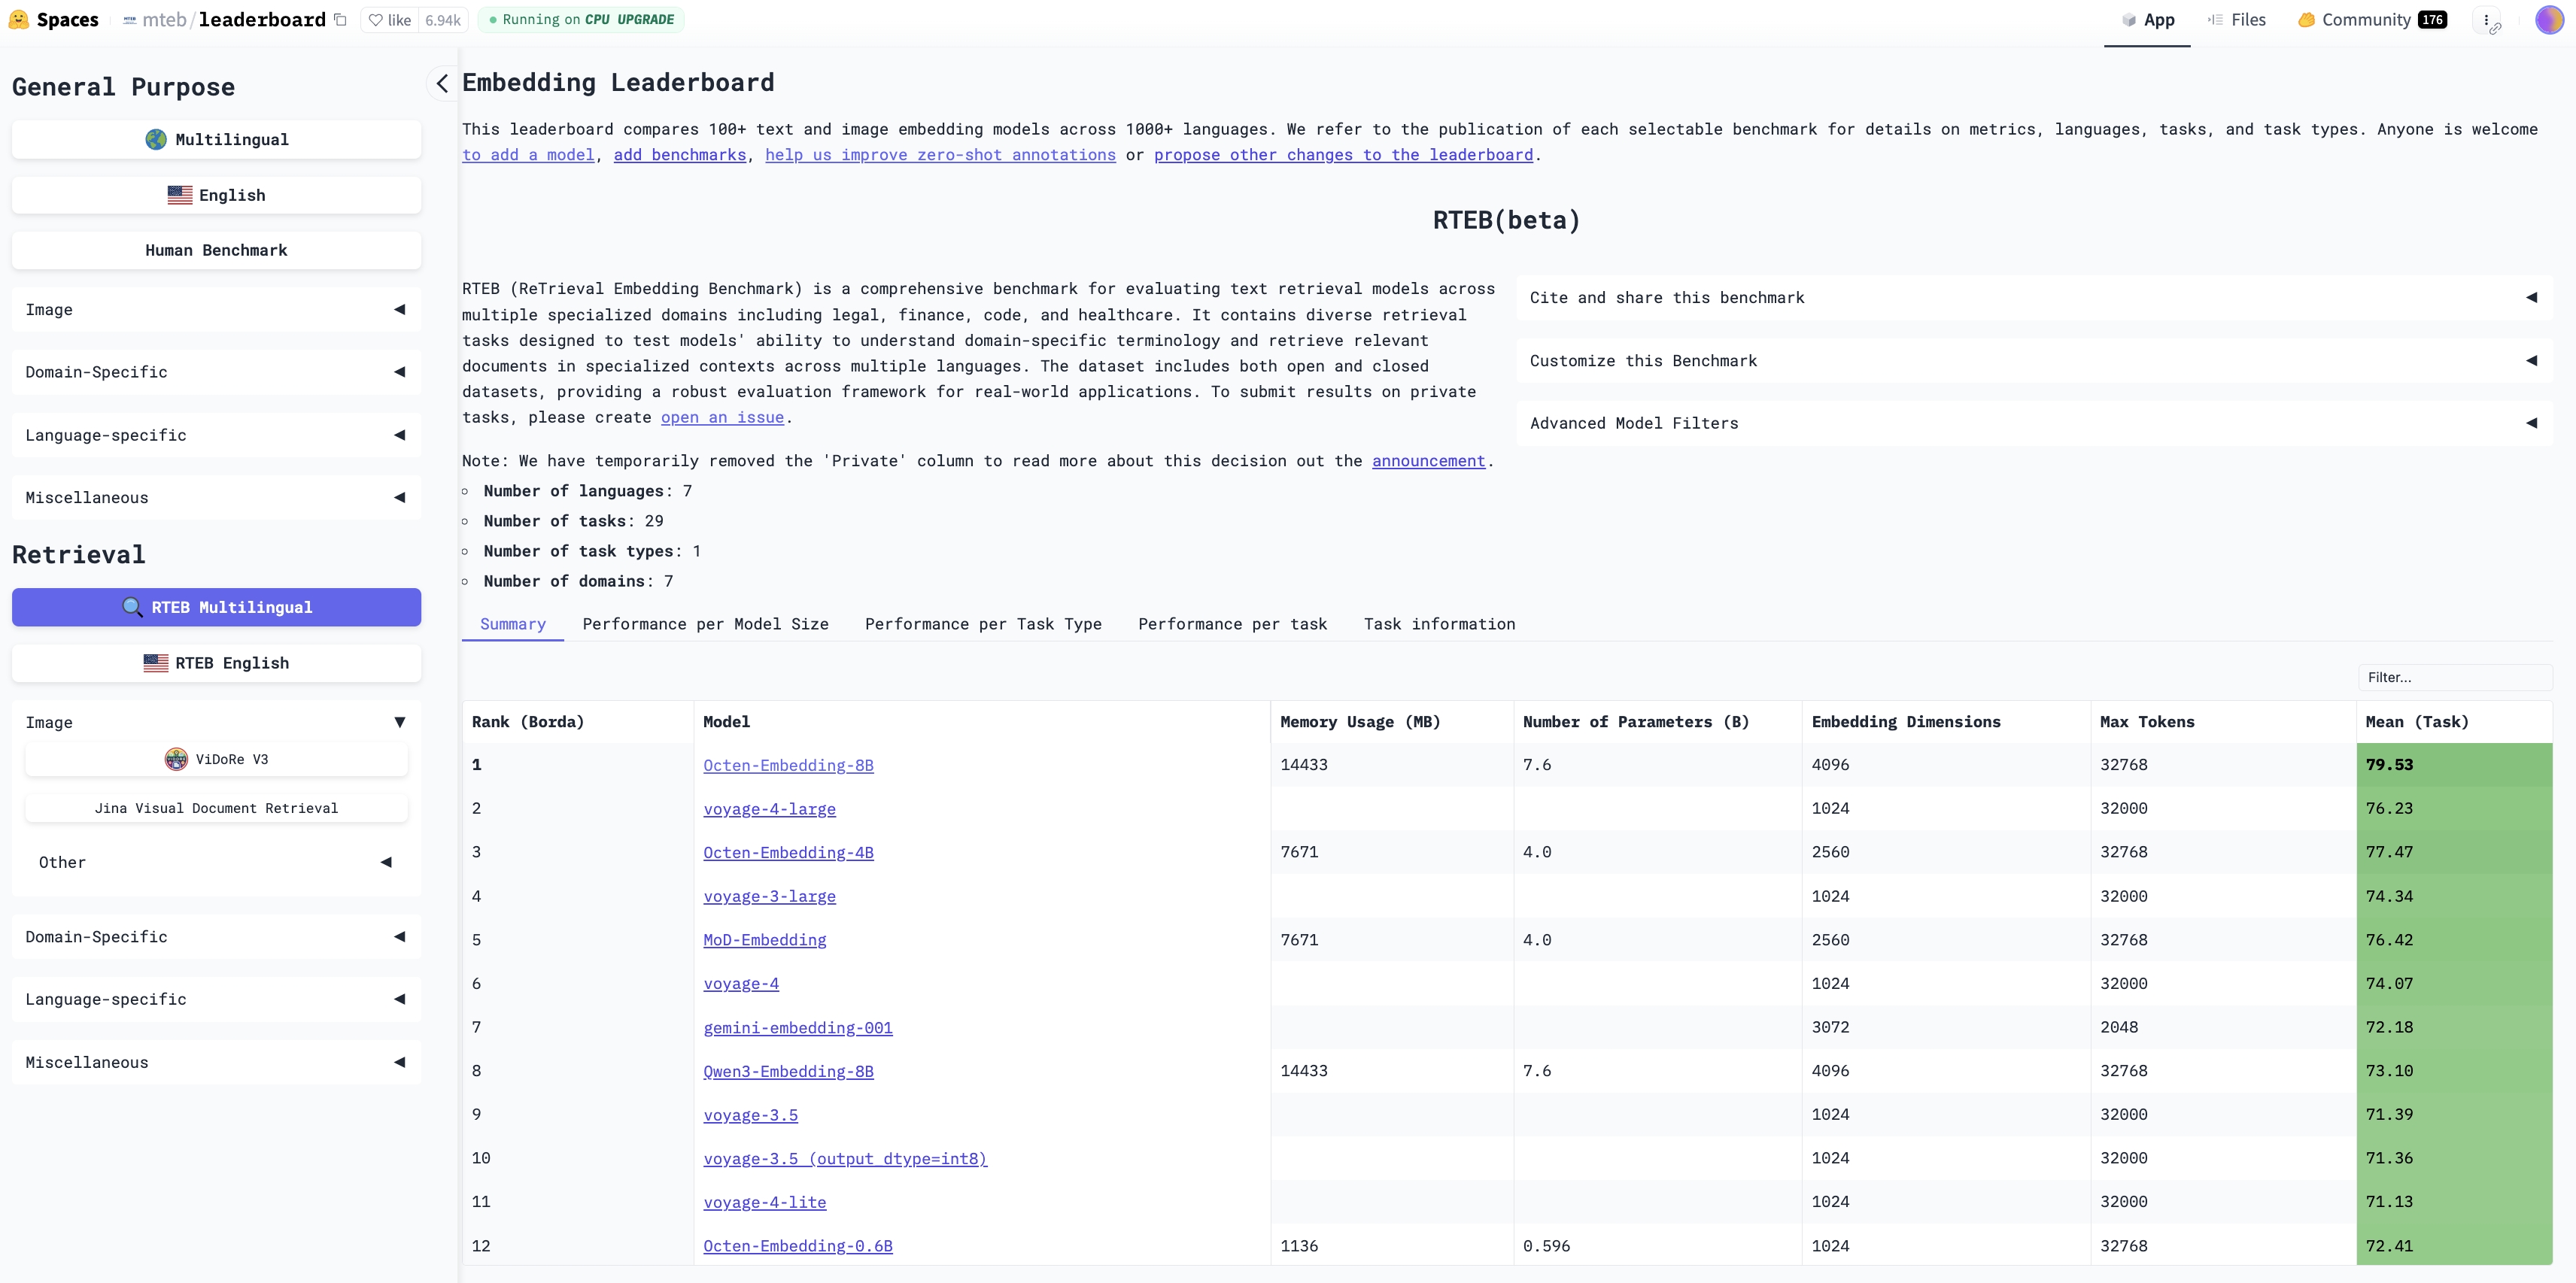Expand Miscellaneous under Retrieval
The height and width of the screenshot is (1283, 2576).
tap(216, 1062)
